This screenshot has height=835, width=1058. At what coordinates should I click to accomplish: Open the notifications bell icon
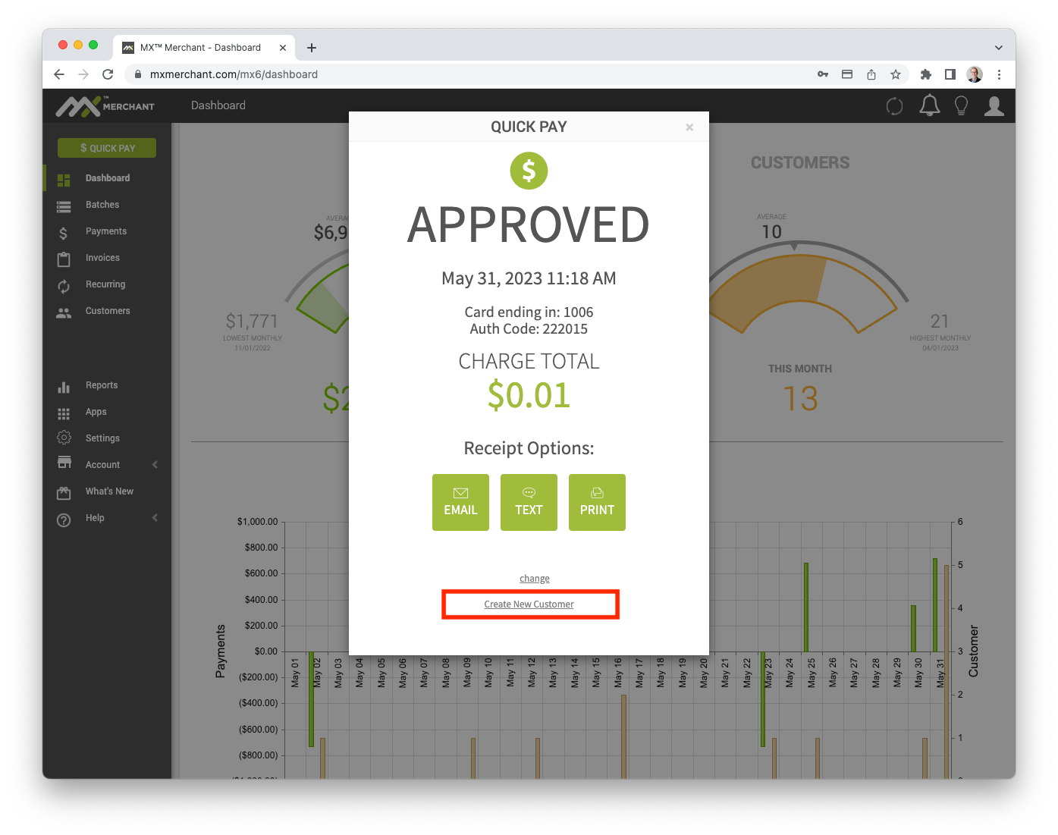929,105
